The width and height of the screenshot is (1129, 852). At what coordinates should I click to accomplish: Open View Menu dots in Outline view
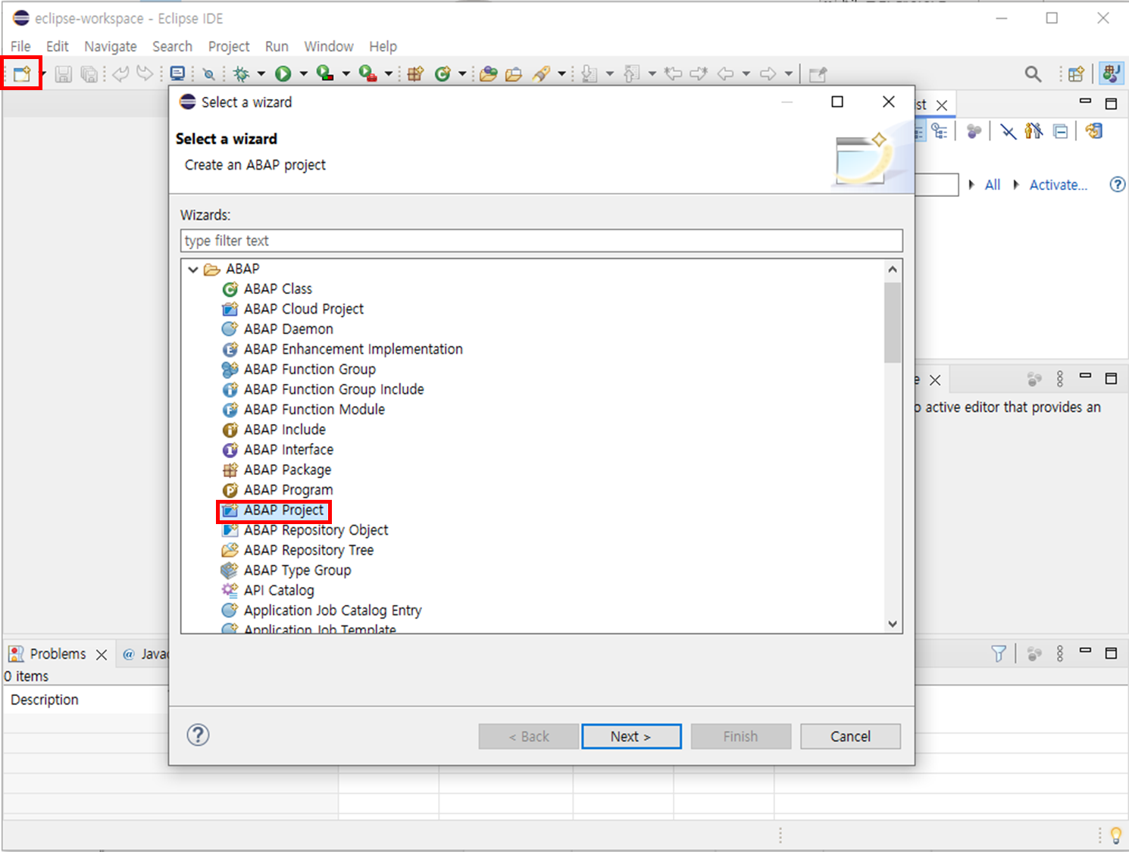(1060, 379)
